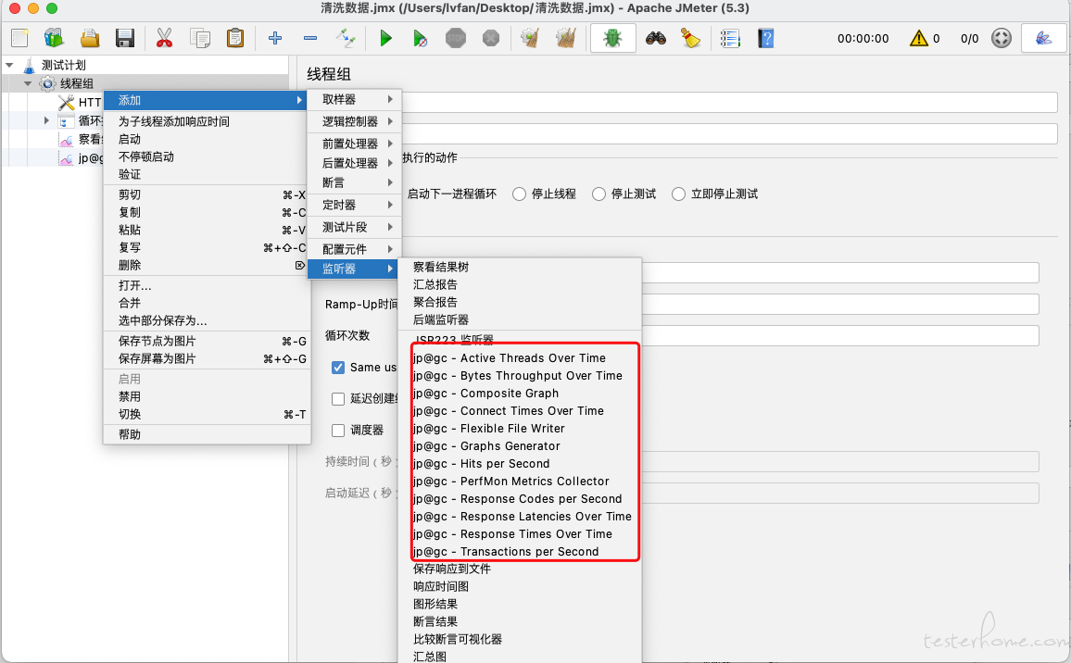Select the 线程组 gear icon in the tree
This screenshot has height=663, width=1071.
pos(47,83)
